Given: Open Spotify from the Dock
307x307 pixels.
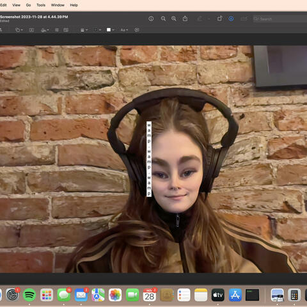Looking at the screenshot, I should pos(29,295).
